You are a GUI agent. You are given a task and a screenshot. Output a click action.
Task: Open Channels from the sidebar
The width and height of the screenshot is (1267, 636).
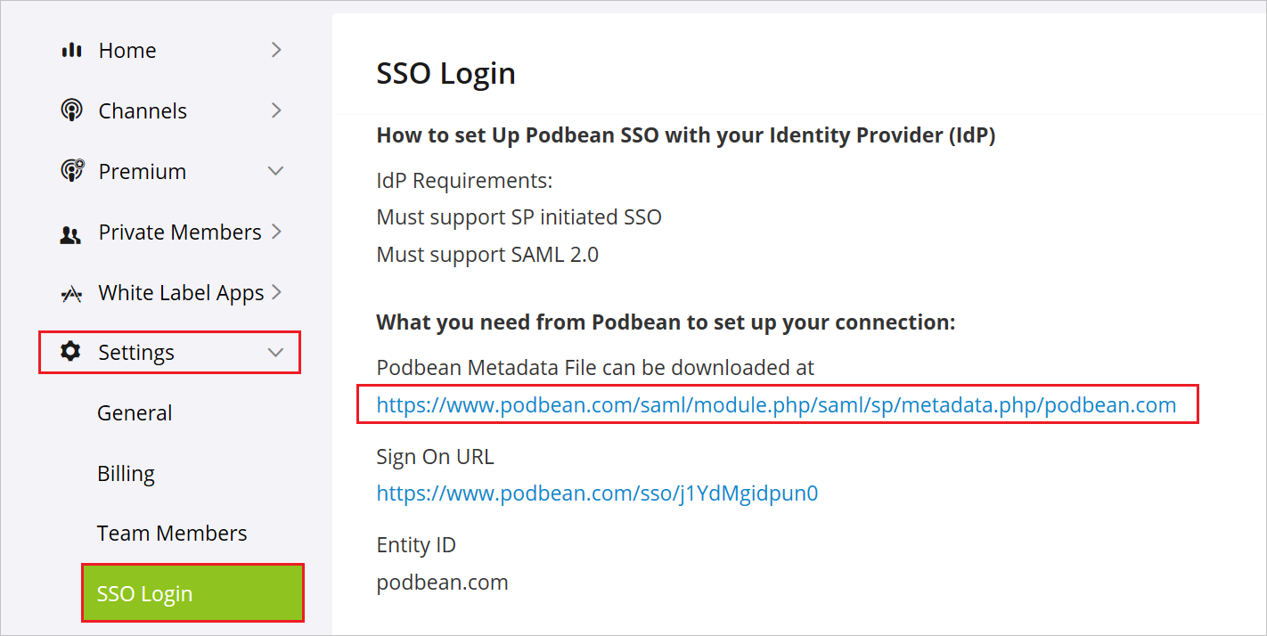point(142,110)
